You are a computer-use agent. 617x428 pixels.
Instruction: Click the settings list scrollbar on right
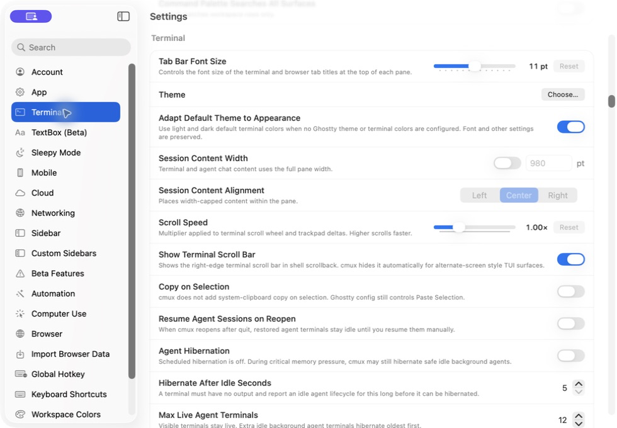611,101
